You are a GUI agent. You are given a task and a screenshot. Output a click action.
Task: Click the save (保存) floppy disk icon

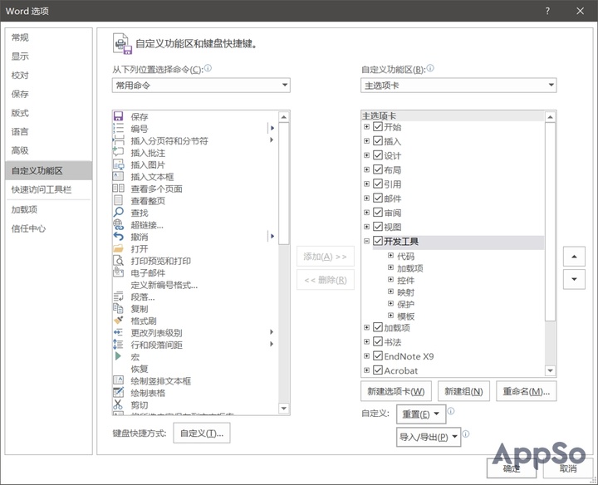(x=118, y=117)
